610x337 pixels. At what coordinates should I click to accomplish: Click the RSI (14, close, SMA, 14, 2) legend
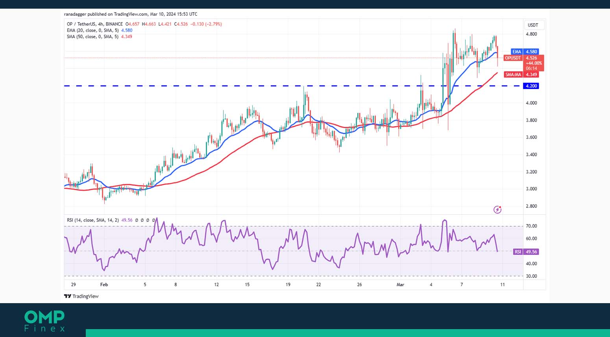[92, 220]
